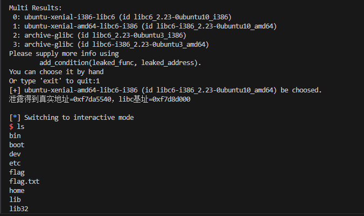The height and width of the screenshot is (216, 364).
Task: Click the red $ shell prompt
Action: point(11,126)
